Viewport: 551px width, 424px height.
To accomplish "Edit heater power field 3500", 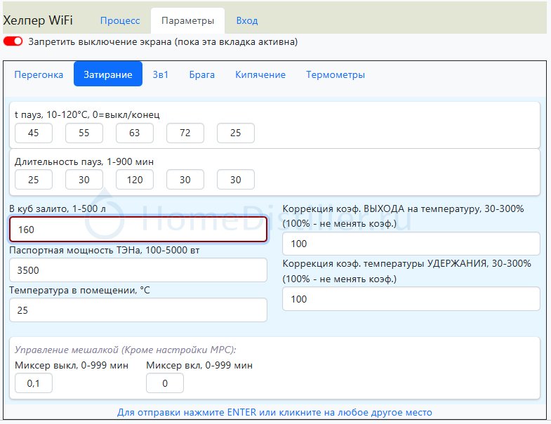I will point(138,270).
